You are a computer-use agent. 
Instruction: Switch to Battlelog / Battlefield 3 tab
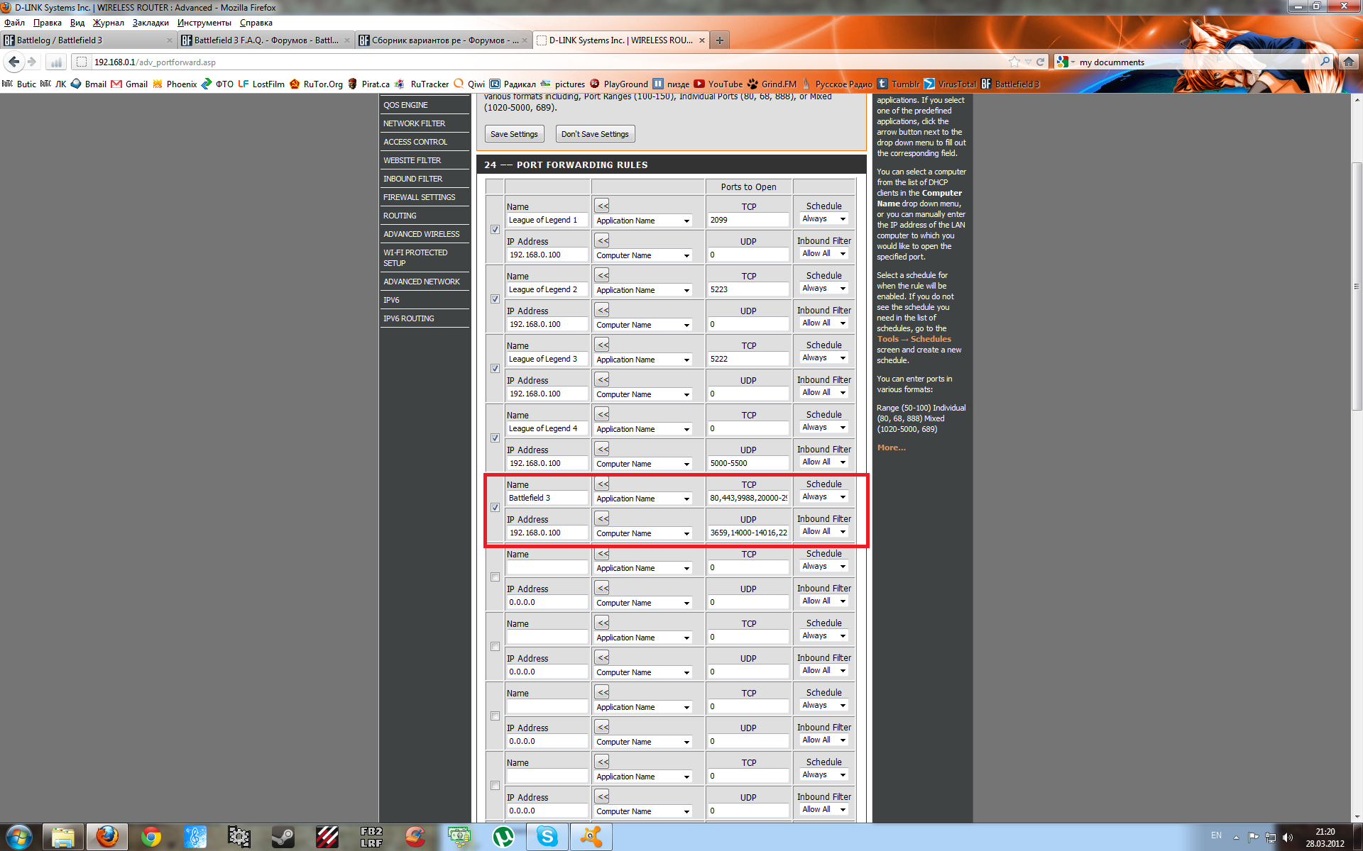pyautogui.click(x=88, y=40)
